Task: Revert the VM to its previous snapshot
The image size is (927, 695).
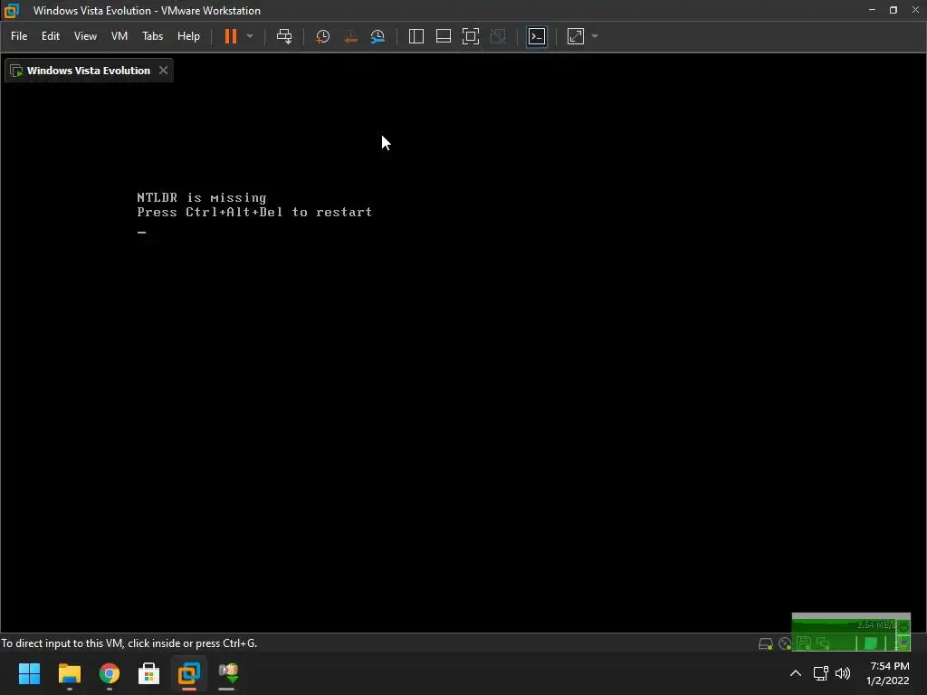Action: tap(350, 36)
